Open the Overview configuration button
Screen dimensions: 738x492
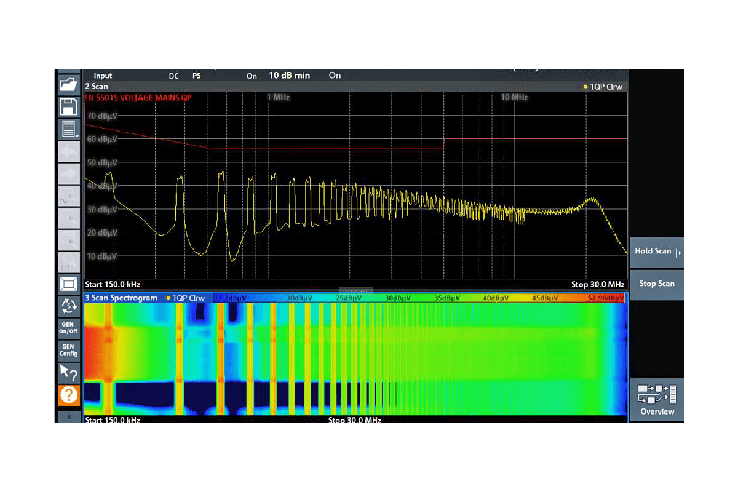[x=656, y=399]
